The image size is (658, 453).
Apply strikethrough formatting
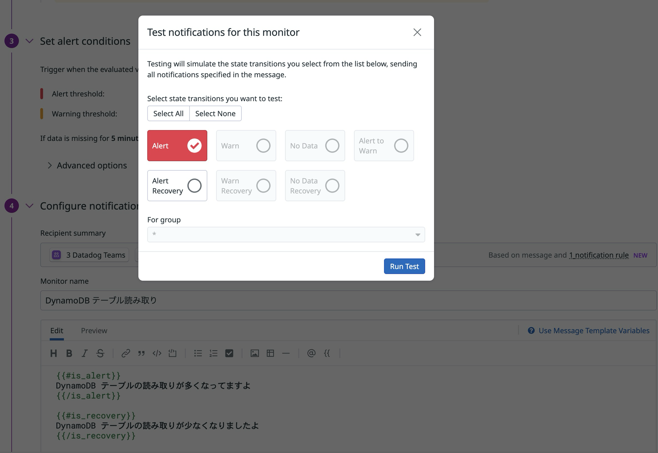click(100, 353)
